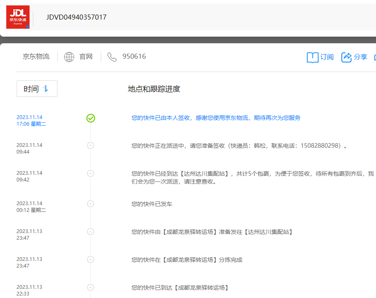Image resolution: width=376 pixels, height=298 pixels.
Task: Click the 2023.11.14 09:44 timestamp
Action: point(29,149)
